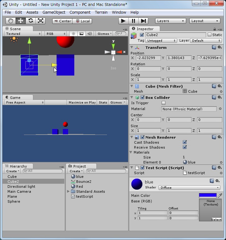Click the Maximize on Play button

(82, 102)
